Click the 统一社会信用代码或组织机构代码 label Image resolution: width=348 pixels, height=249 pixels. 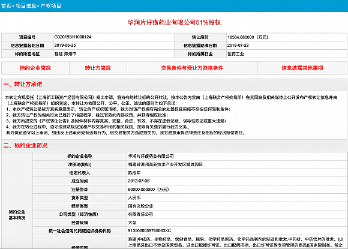click(x=80, y=231)
